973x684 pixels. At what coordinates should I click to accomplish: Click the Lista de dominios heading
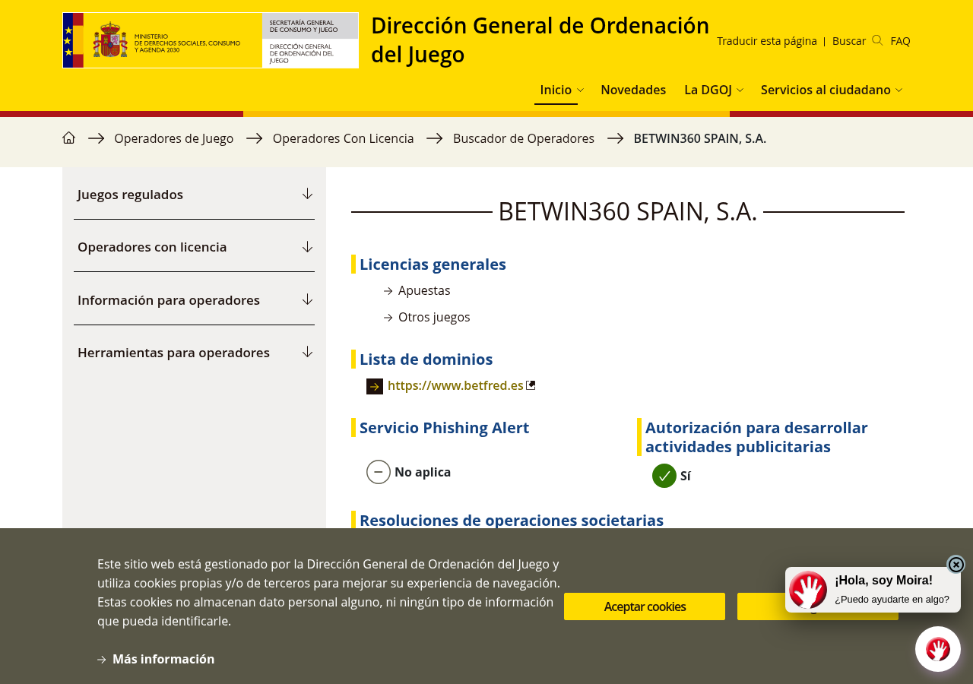(x=426, y=359)
